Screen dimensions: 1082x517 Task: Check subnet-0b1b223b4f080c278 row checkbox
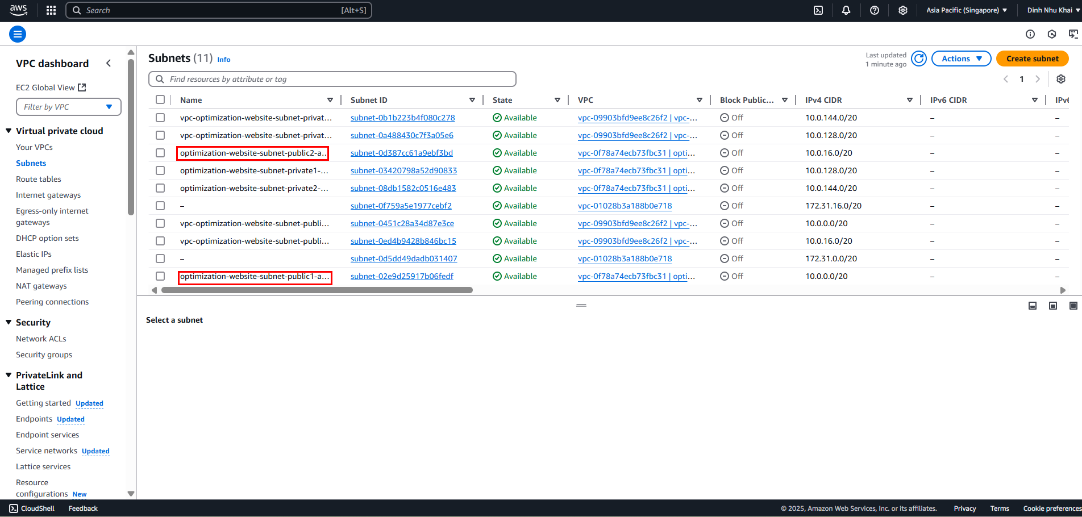pos(160,118)
